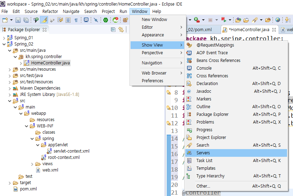The image size is (293, 196).
Task: Click the Stop grey square icon
Action: click(211, 20)
